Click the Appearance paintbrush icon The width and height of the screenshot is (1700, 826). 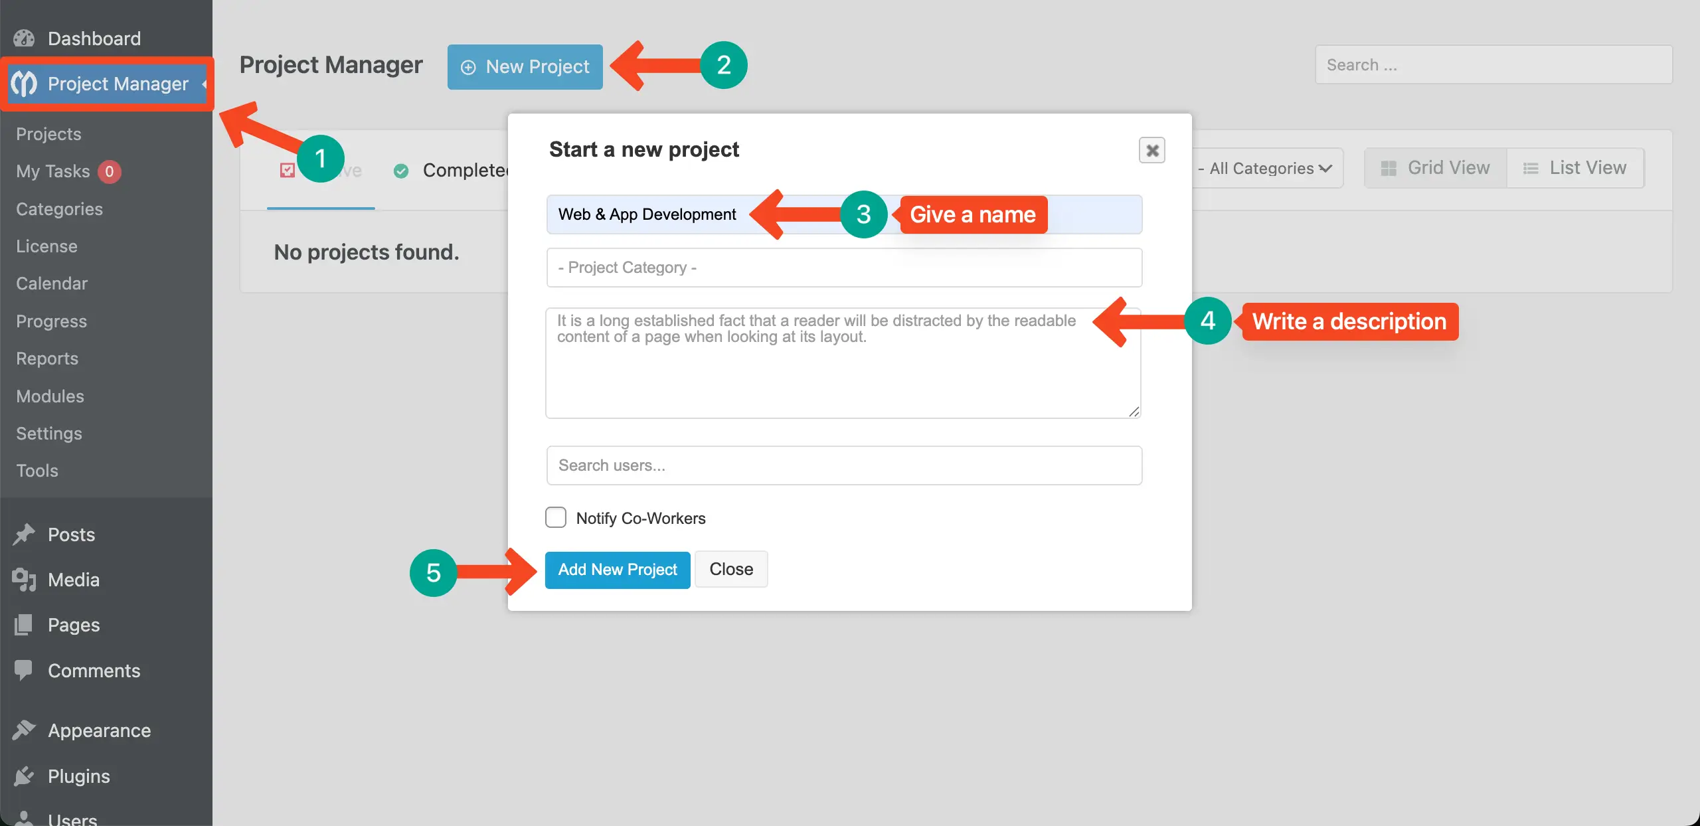click(24, 730)
